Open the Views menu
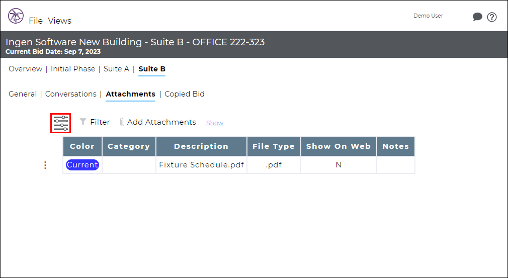This screenshot has width=508, height=278. [60, 21]
